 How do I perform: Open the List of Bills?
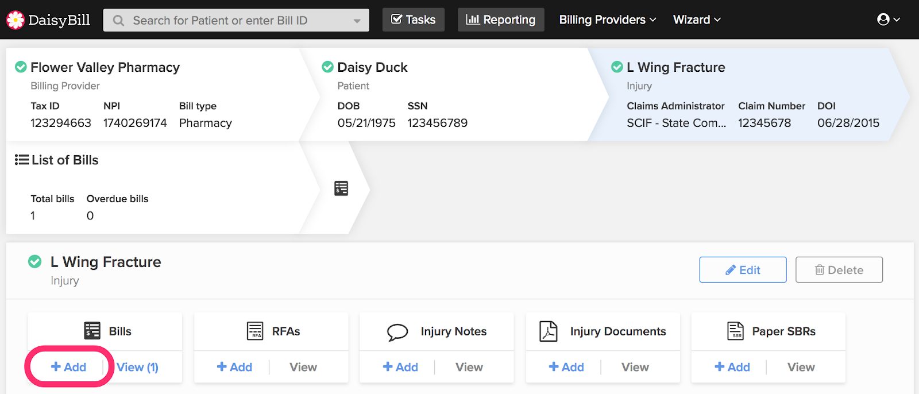click(x=65, y=160)
